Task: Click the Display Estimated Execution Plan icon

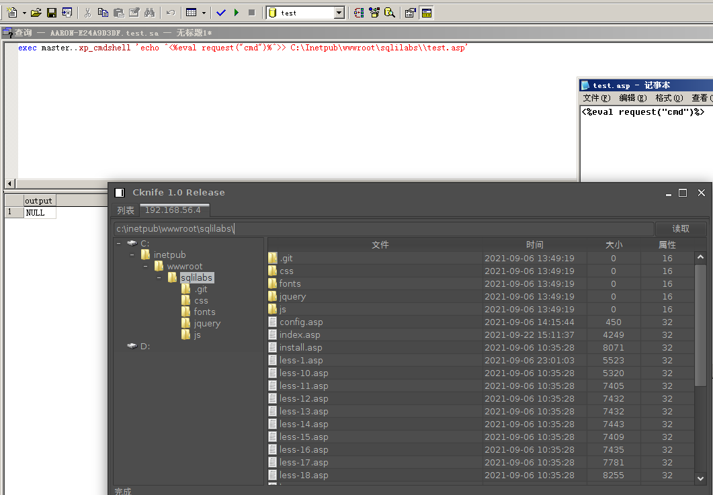Action: 359,13
